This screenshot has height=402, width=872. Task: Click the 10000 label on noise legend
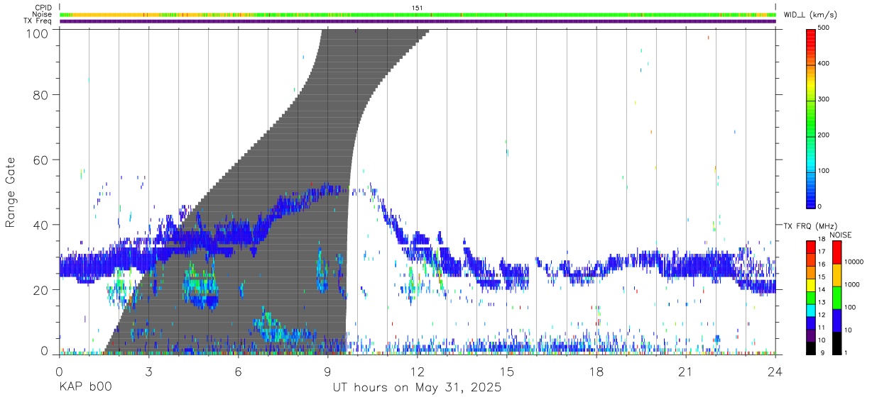pos(854,262)
